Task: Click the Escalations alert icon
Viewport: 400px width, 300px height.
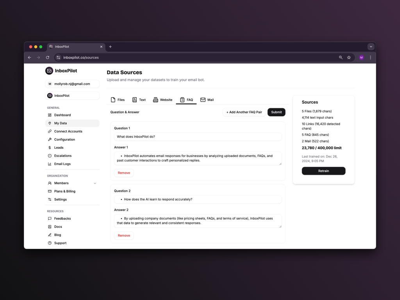Action: click(50, 156)
